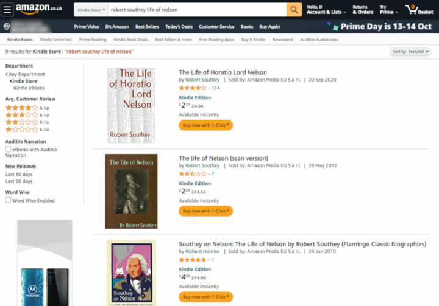Tick the Word Wise Enabled checkbox
Screen dimensions: 439x306
pyautogui.click(x=8, y=200)
